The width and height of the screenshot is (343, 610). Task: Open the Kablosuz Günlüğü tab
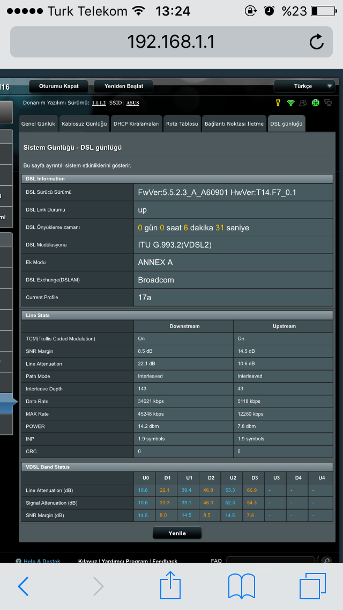pyautogui.click(x=84, y=124)
